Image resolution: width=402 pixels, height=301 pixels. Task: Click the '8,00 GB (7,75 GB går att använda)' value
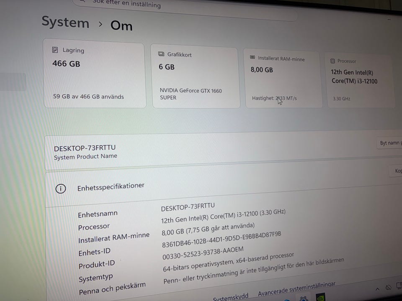(x=208, y=229)
